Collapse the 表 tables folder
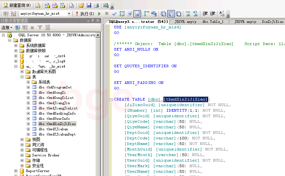 pyautogui.click(x=22, y=77)
